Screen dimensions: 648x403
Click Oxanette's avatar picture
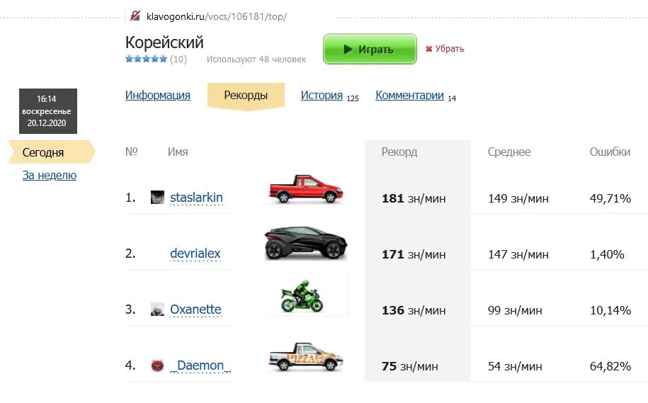coord(157,310)
